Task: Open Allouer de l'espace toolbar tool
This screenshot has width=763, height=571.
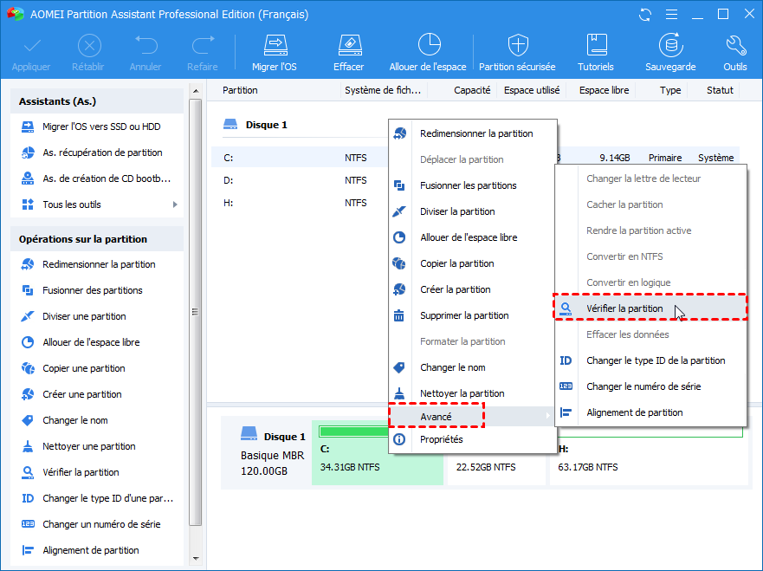Action: pyautogui.click(x=429, y=45)
